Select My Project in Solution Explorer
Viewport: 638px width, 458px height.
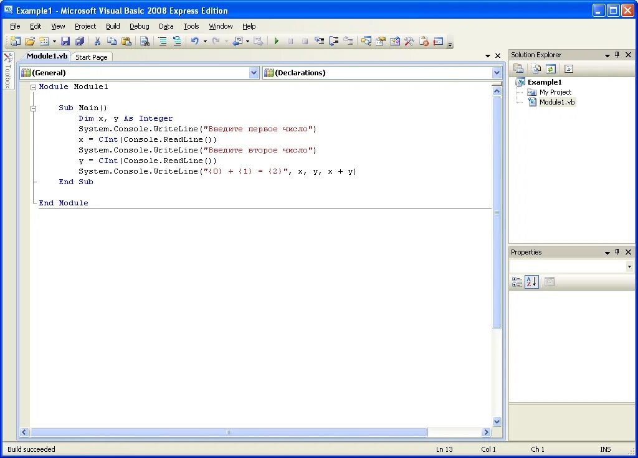(555, 92)
